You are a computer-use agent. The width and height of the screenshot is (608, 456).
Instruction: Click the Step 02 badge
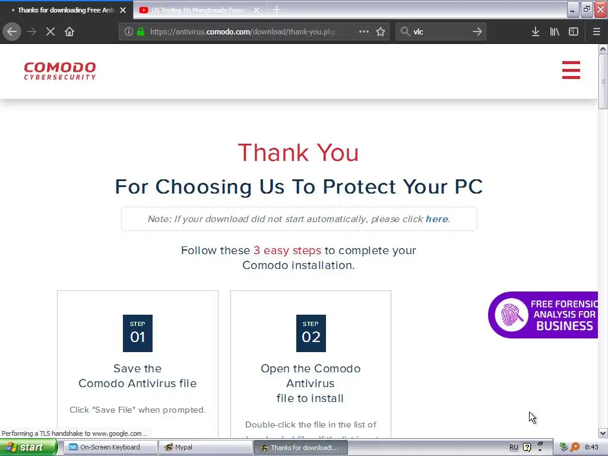(x=311, y=334)
